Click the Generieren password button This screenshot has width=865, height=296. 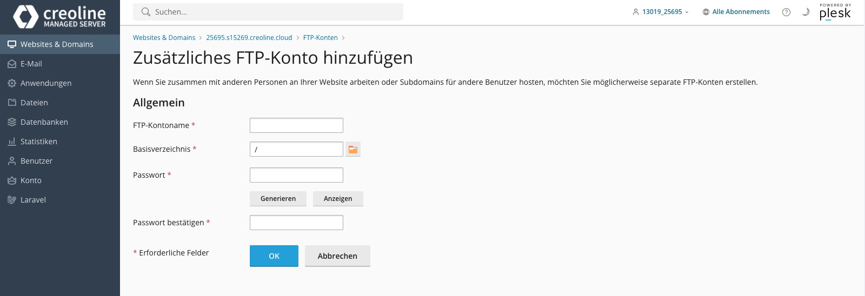(278, 199)
